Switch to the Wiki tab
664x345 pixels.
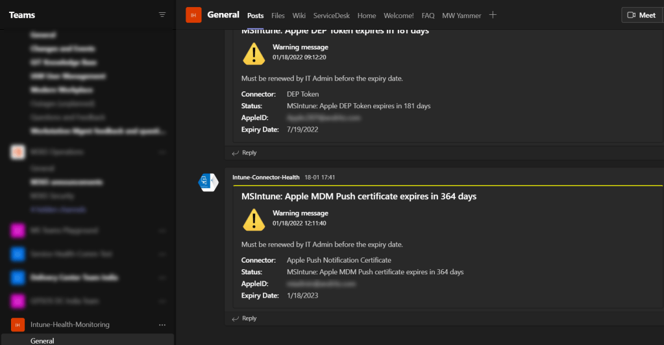pyautogui.click(x=299, y=16)
